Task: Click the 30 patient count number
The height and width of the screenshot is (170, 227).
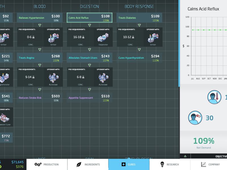Action: point(209,118)
